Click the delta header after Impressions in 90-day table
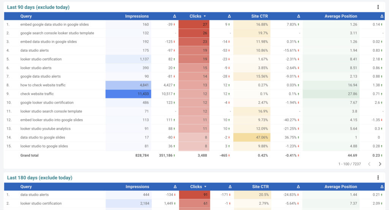Screen dimensions: 389x210 [x=174, y=16]
